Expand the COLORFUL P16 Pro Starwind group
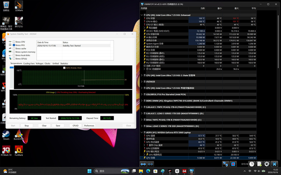 (142, 94)
